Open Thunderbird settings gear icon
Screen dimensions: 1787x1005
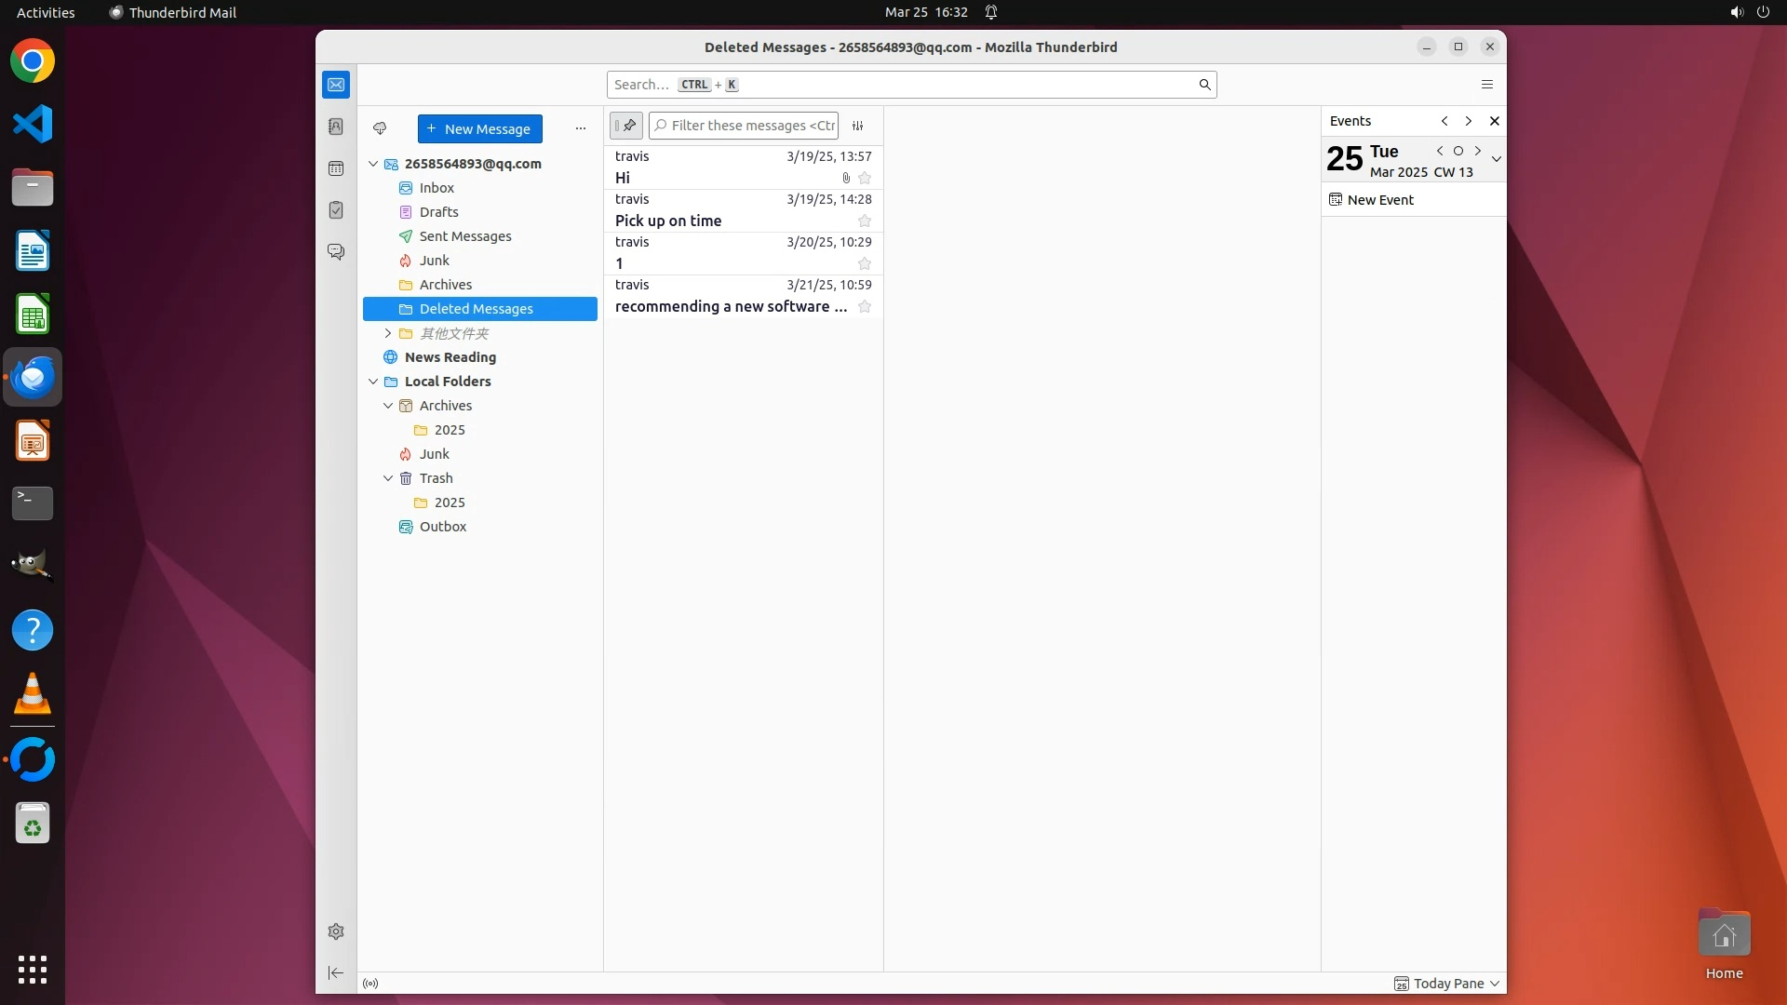tap(336, 931)
